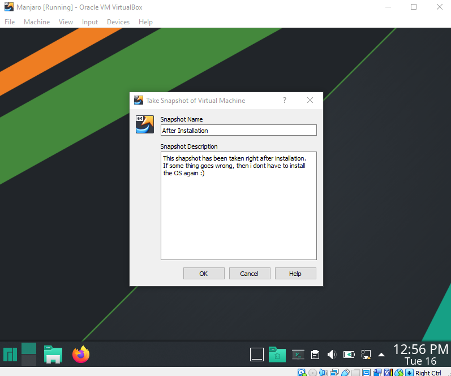Click the 12:56 PM clock
This screenshot has width=451, height=376.
420,349
